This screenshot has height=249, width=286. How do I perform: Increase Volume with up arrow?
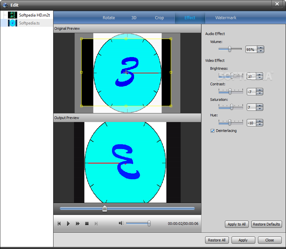coord(261,48)
